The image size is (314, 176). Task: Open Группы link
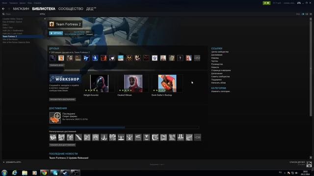coord(214,61)
